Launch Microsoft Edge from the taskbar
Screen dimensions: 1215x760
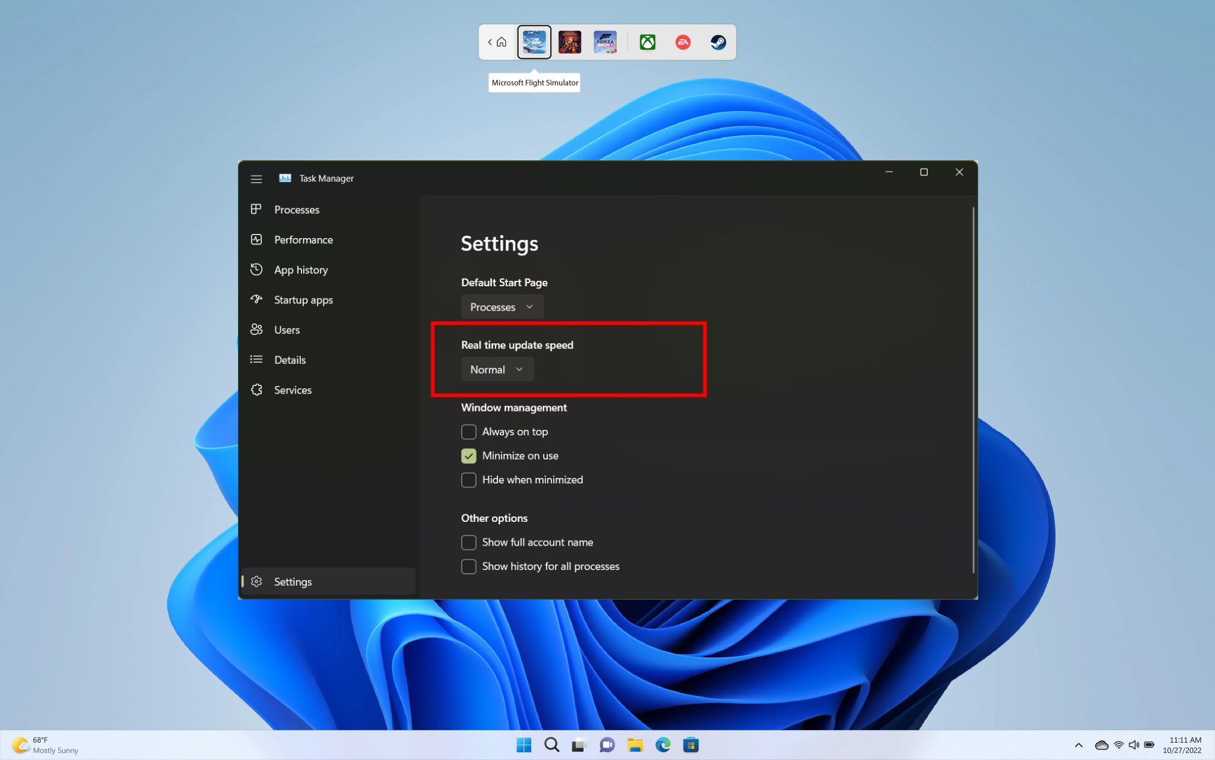pyautogui.click(x=663, y=745)
